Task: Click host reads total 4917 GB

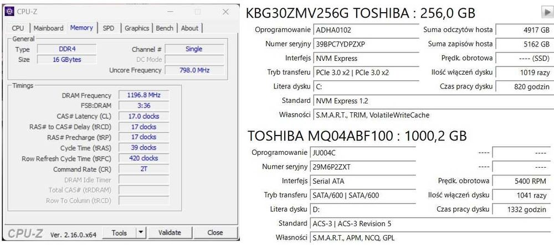Action: 524,30
